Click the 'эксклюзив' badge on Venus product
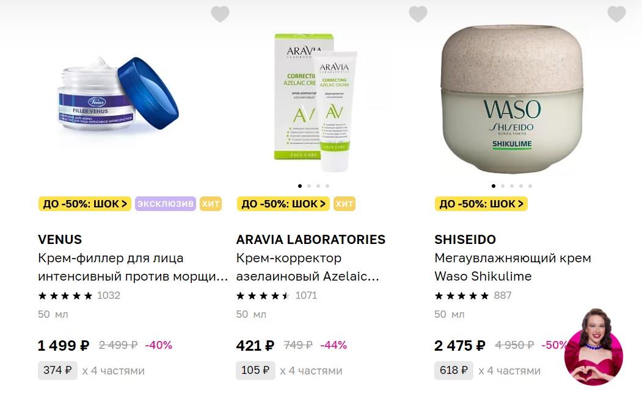This screenshot has width=642, height=405. point(166,204)
